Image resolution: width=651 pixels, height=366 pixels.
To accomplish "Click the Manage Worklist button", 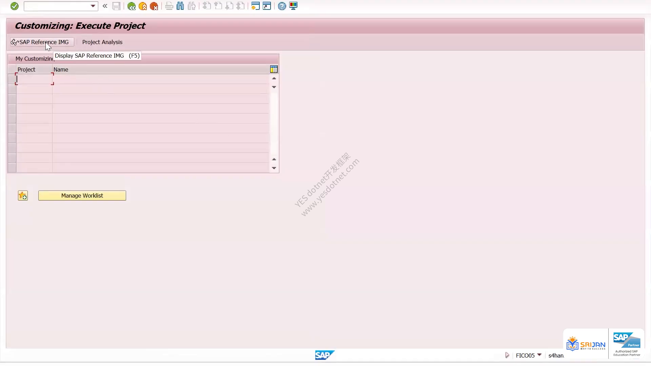I will (x=82, y=196).
